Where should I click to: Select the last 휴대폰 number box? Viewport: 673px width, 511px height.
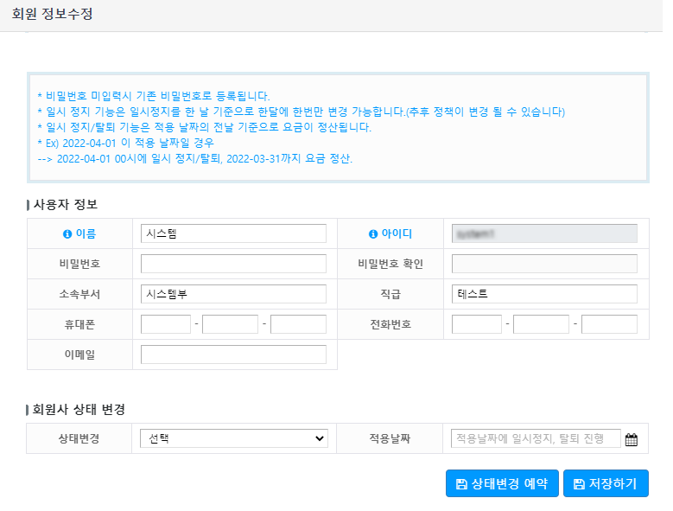coord(298,324)
